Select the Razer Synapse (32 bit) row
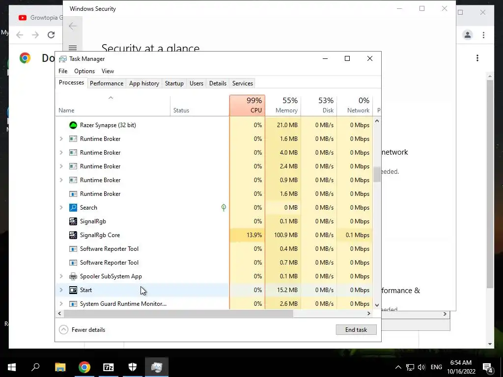Viewport: 503px width, 377px height. [214, 125]
